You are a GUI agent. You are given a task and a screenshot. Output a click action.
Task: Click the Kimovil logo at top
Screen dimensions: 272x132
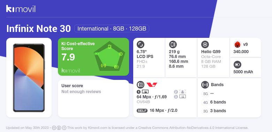click(21, 9)
